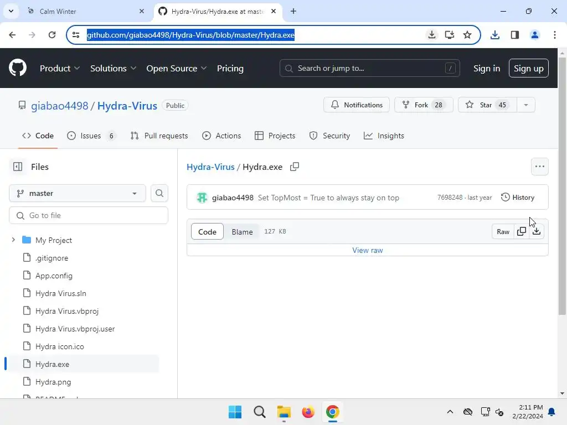Viewport: 567px width, 425px height.
Task: Click the Sign up button
Action: tap(528, 68)
